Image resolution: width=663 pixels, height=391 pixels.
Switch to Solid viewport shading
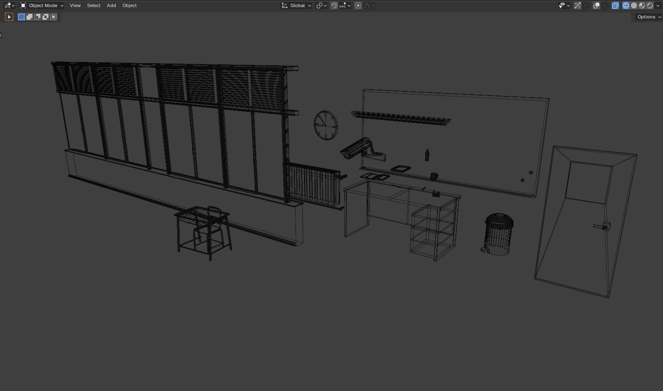(x=634, y=5)
